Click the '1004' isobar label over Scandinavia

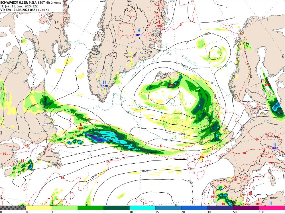[250, 75]
